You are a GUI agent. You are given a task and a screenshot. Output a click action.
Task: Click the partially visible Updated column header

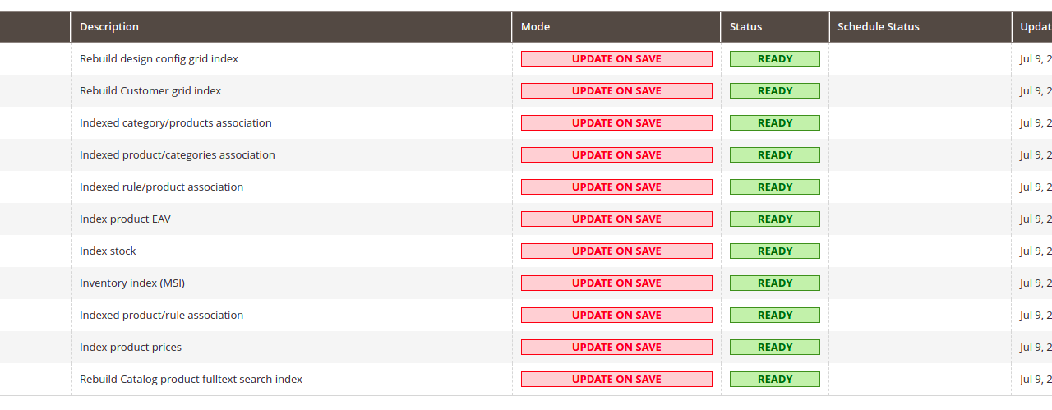pos(1032,26)
